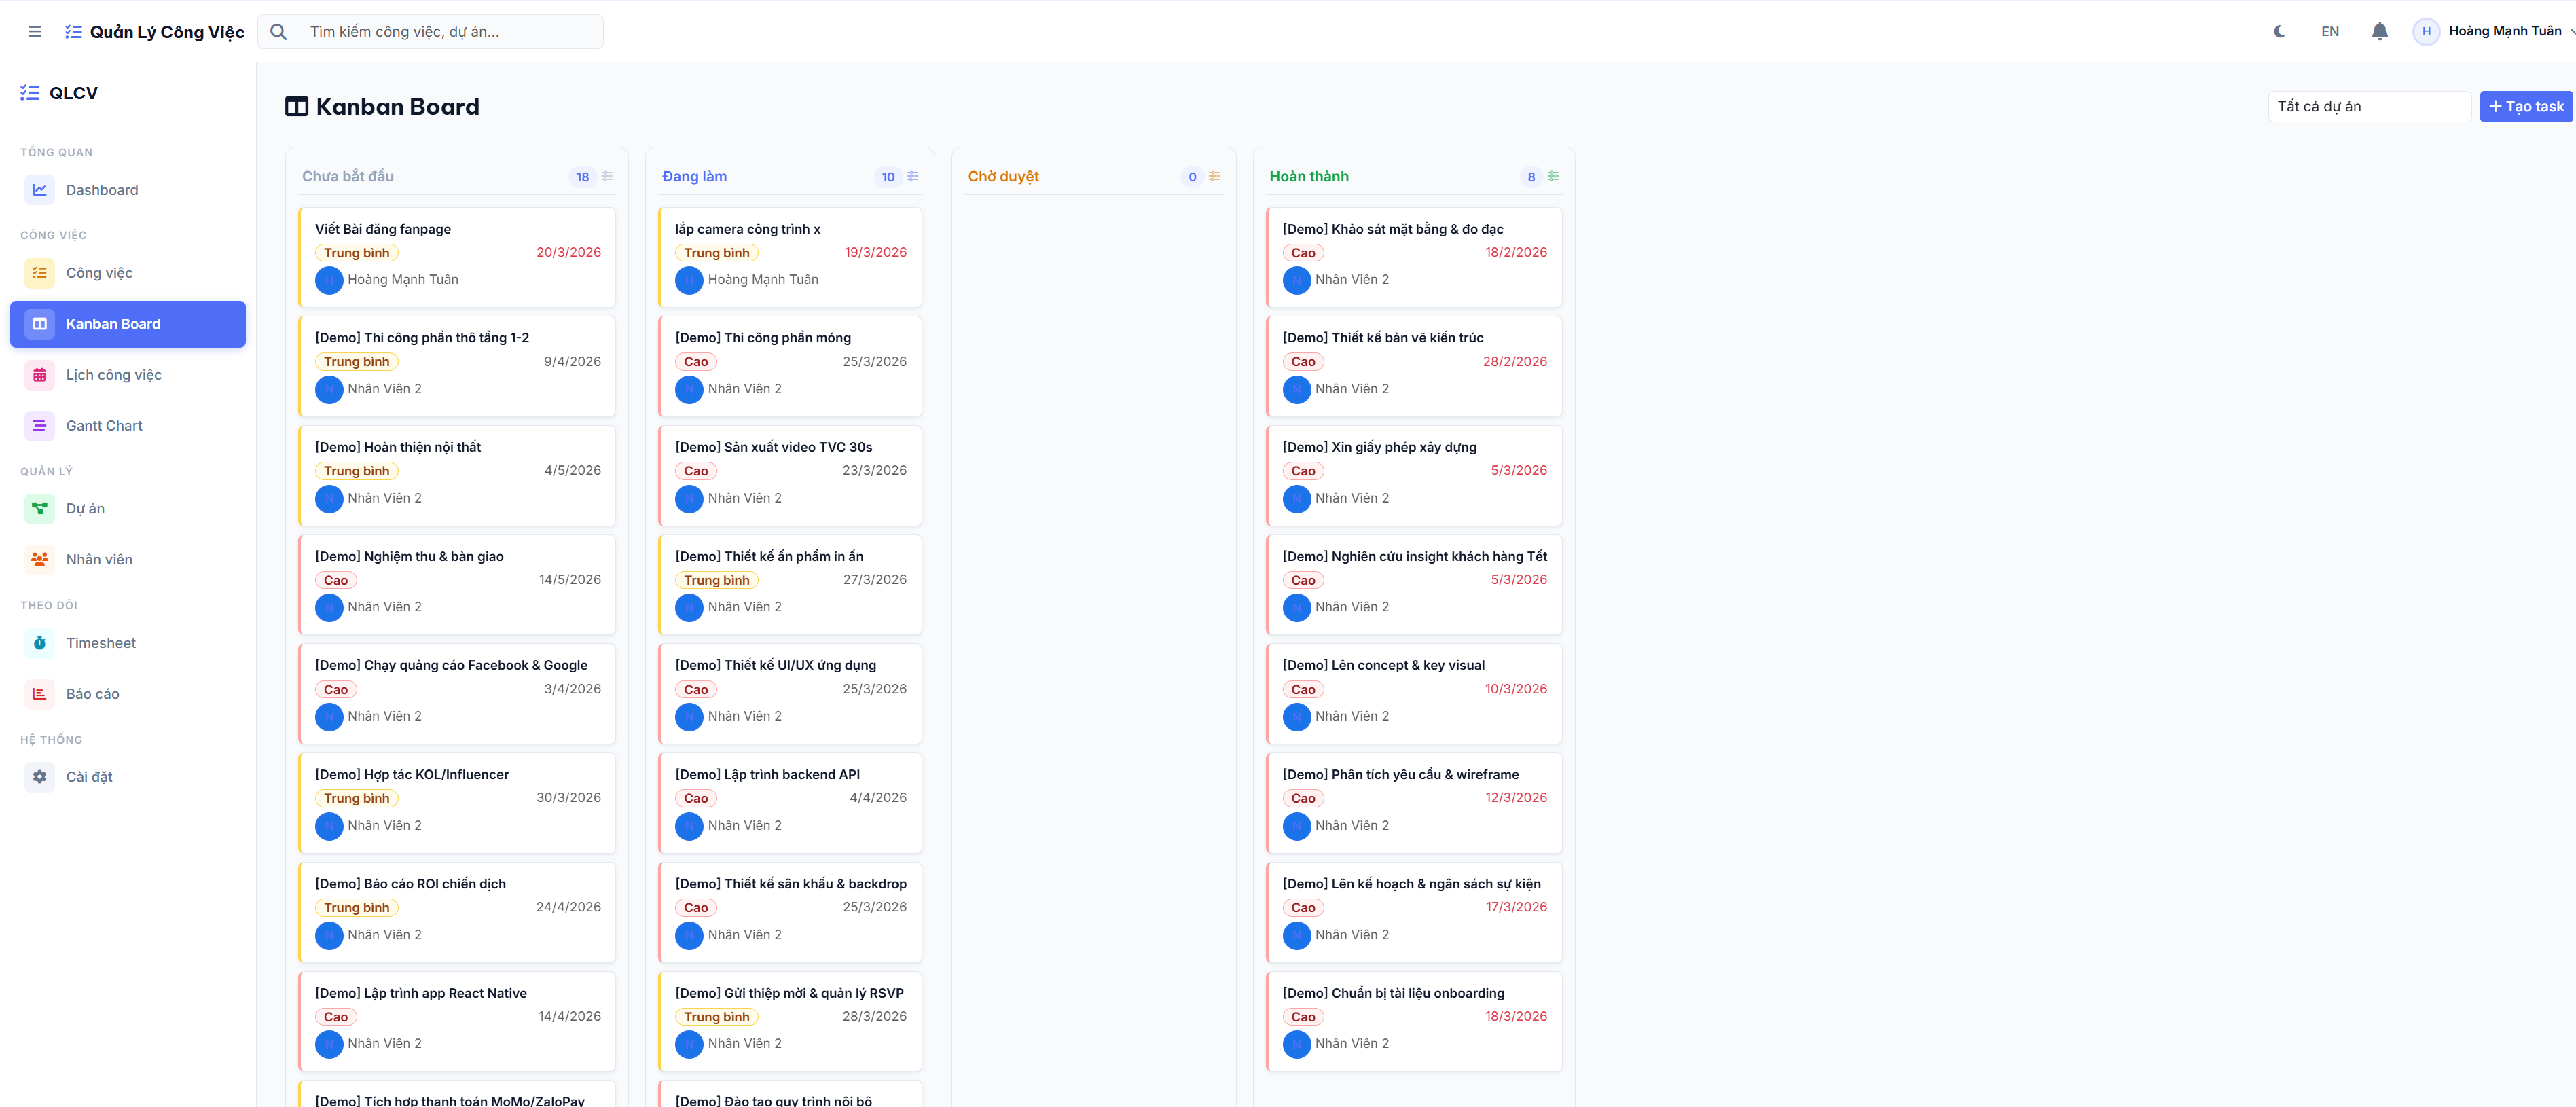
Task: Toggle dark mode moon icon
Action: click(2279, 31)
